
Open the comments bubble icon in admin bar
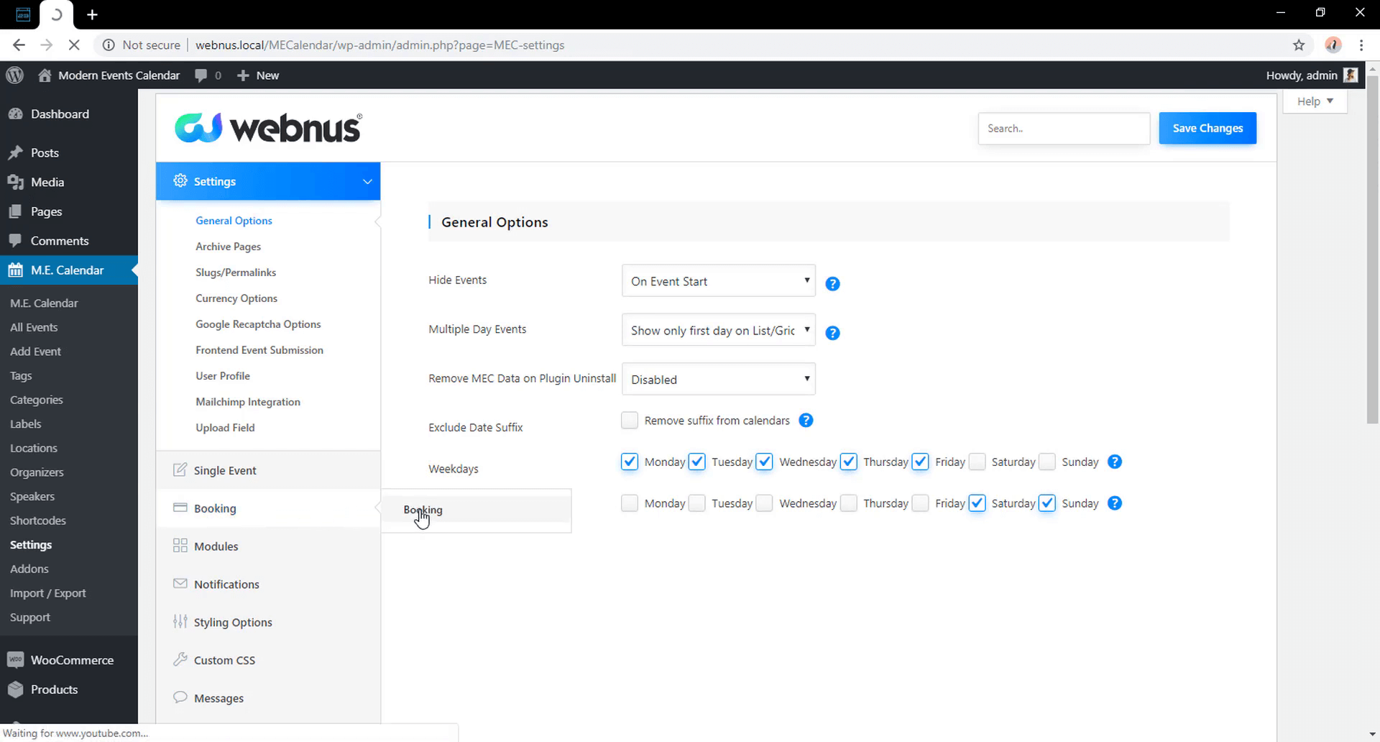pos(201,75)
